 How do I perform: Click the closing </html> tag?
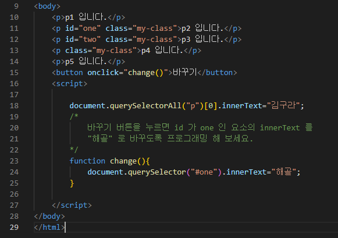click(49, 228)
